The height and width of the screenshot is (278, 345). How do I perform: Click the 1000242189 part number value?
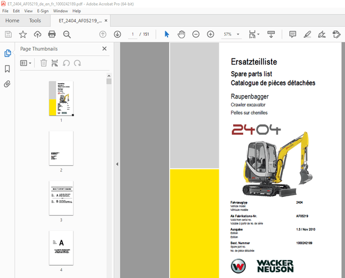(304, 243)
